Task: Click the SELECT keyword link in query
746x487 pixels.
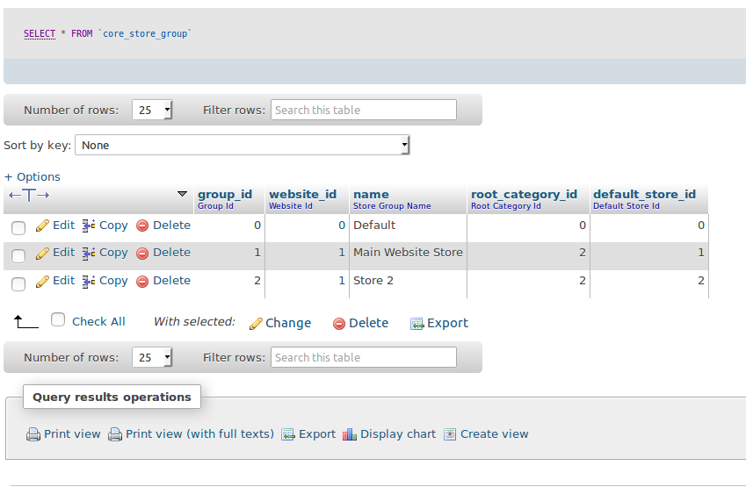Action: point(40,33)
